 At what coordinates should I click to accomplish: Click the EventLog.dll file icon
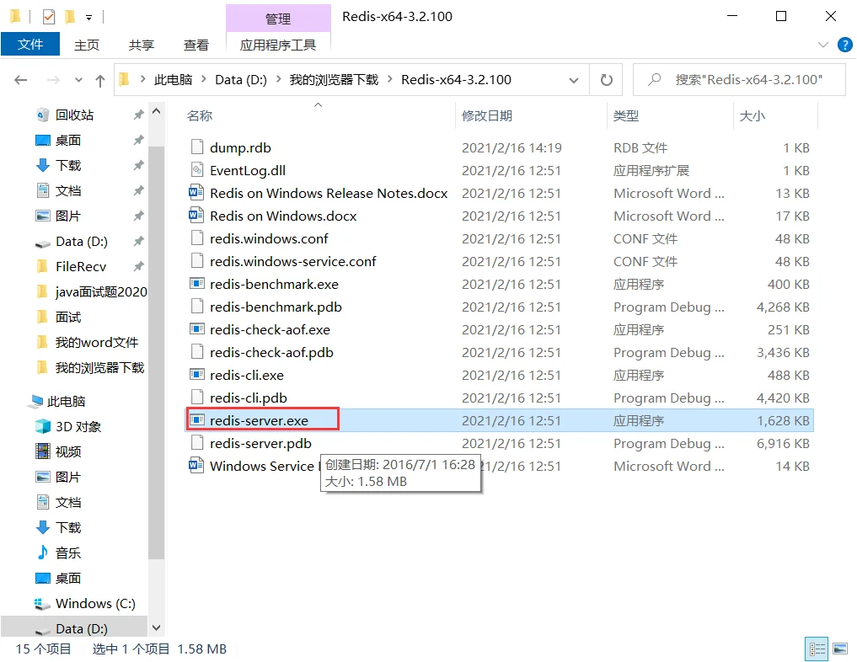[x=196, y=170]
